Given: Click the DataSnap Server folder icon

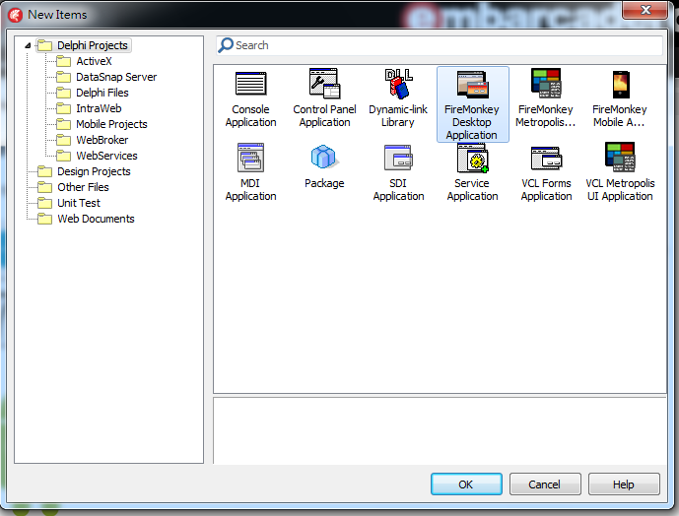Looking at the screenshot, I should [64, 77].
